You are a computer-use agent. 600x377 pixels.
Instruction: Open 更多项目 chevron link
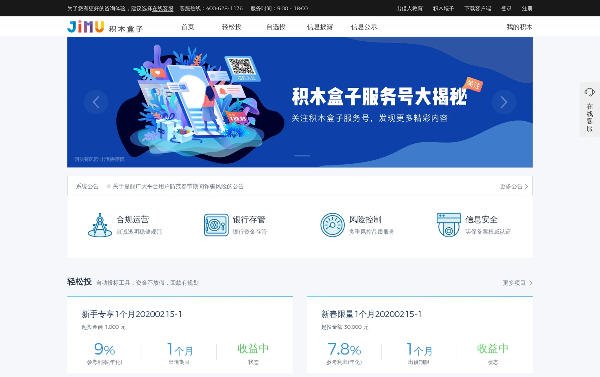click(518, 283)
